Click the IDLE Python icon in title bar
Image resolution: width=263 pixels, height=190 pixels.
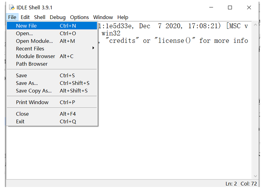[x=12, y=7]
